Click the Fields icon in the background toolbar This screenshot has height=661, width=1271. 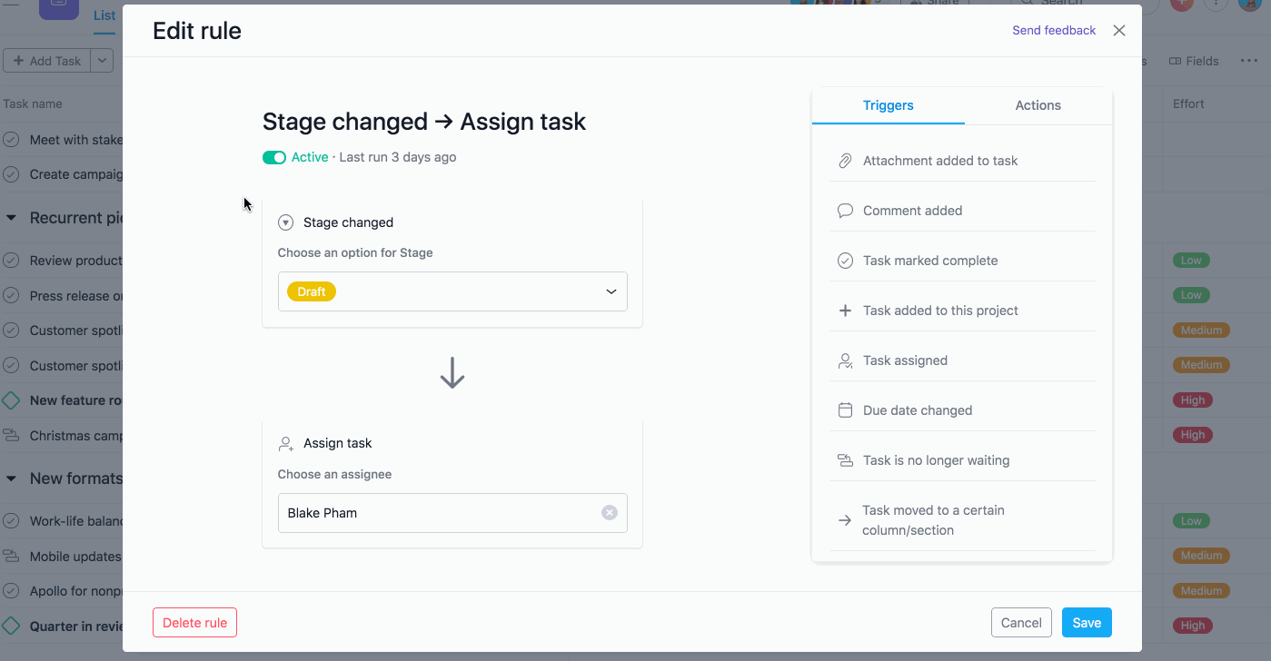(x=1175, y=61)
